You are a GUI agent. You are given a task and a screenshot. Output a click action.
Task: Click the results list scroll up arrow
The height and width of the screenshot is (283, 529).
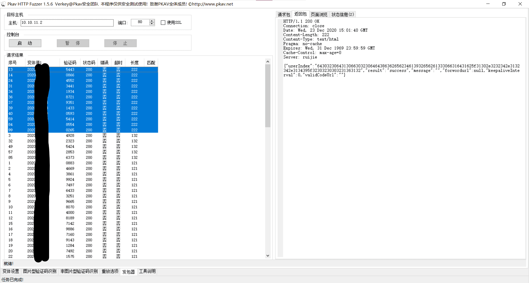(x=268, y=62)
